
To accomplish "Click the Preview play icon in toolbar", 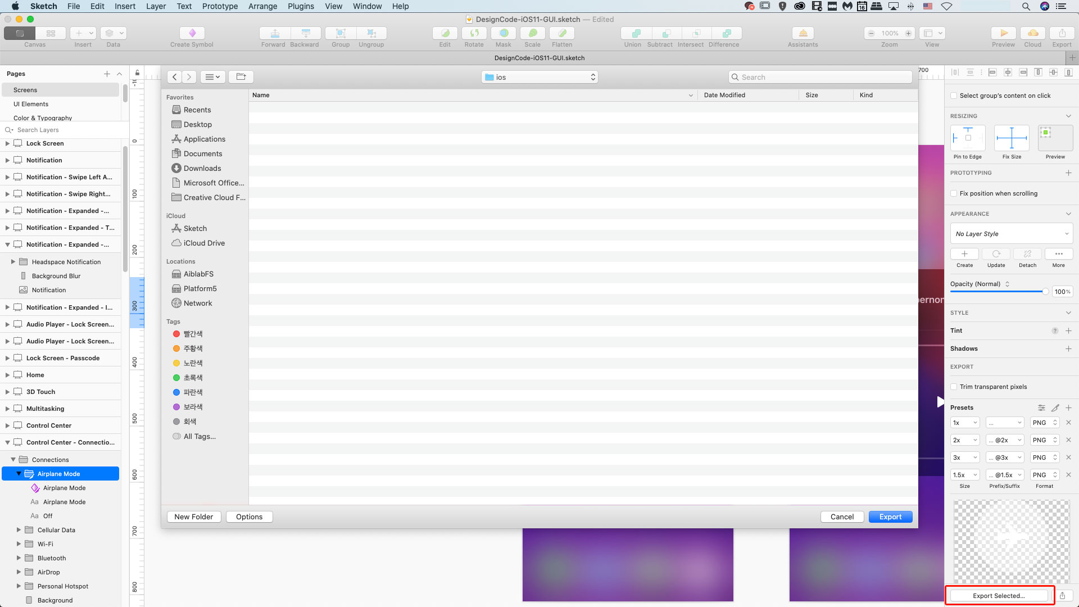I will click(x=1004, y=33).
